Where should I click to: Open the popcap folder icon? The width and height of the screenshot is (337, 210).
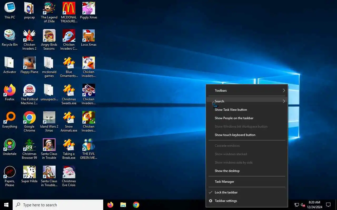coord(29,11)
